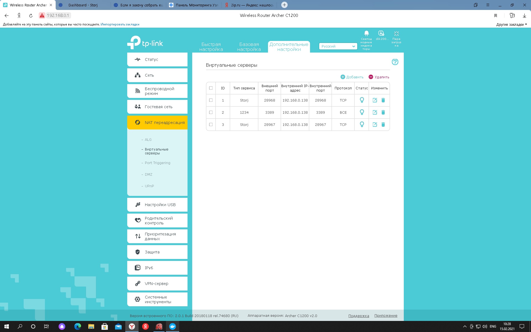Click the 192.168.0.1 address bar
Image resolution: width=531 pixels, height=332 pixels.
click(x=58, y=15)
